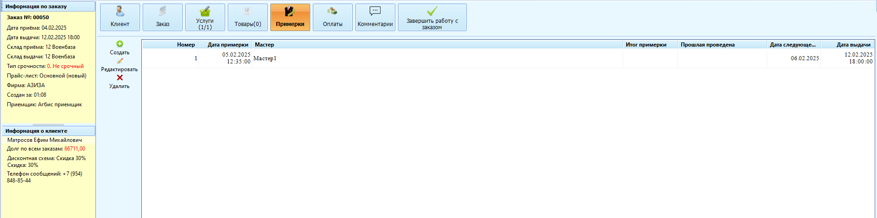This screenshot has width=877, height=218.
Task: Collapse the Информация по заказу panel header
Action: click(48, 6)
